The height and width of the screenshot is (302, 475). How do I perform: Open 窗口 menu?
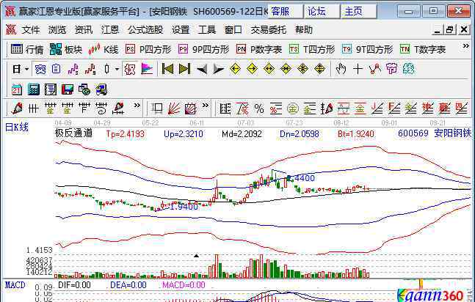[233, 29]
